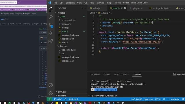Image resolution: width=185 pixels, height=104 pixels.
Task: Open package-lock.json under backup folder
Action: (71, 57)
